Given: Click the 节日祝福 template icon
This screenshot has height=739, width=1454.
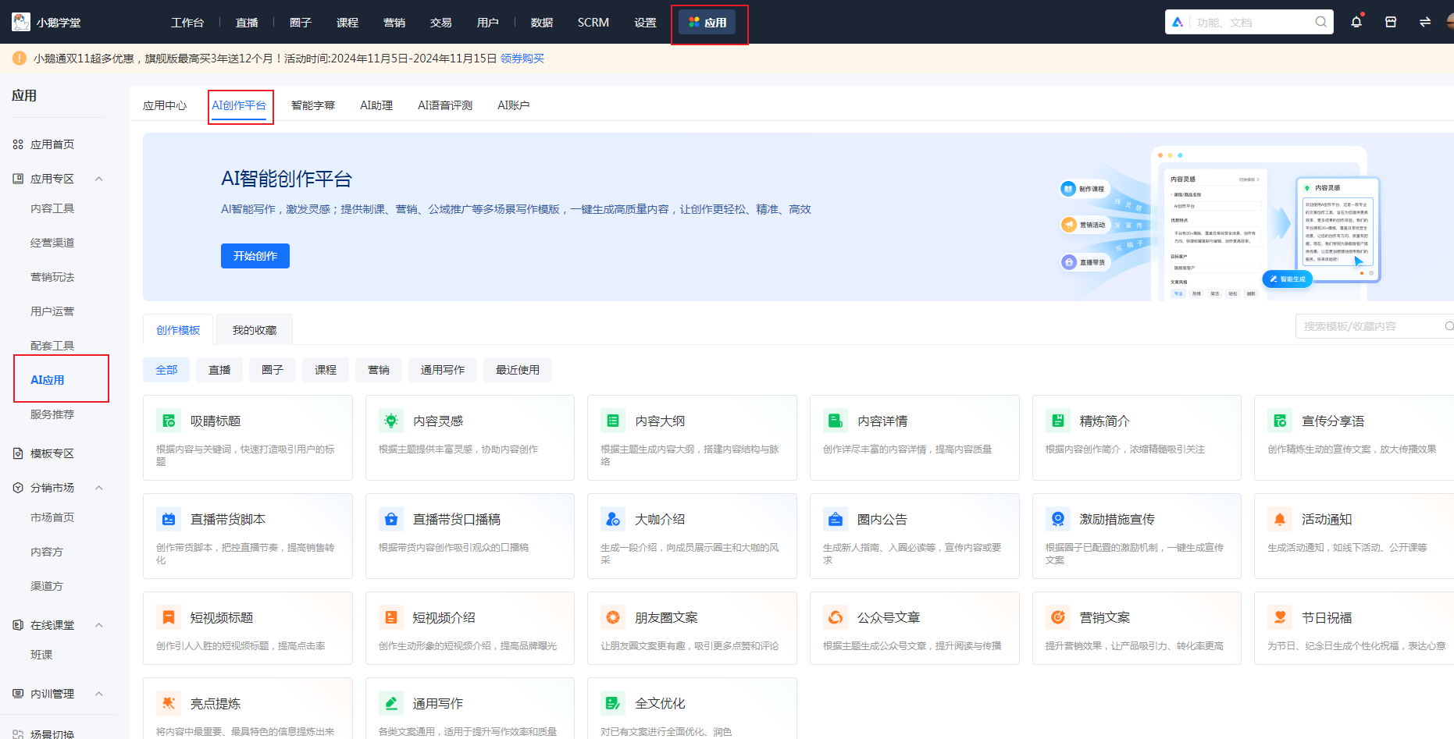Looking at the screenshot, I should (x=1281, y=616).
